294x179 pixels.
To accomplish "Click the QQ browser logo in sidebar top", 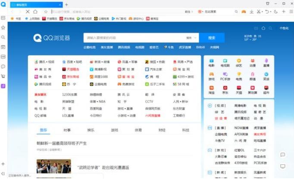I will pyautogui.click(x=3, y=4).
